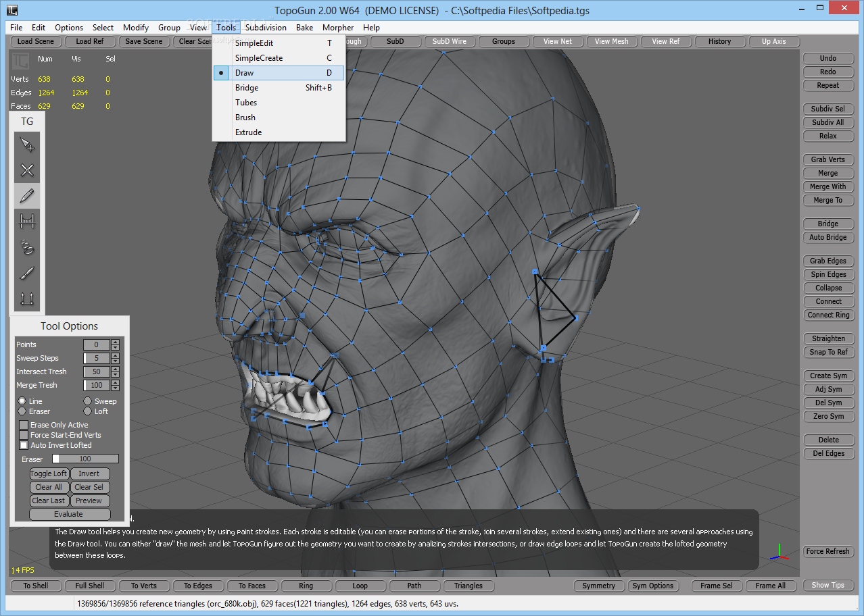Click the XYZ axis gizmo in viewport

click(x=779, y=552)
